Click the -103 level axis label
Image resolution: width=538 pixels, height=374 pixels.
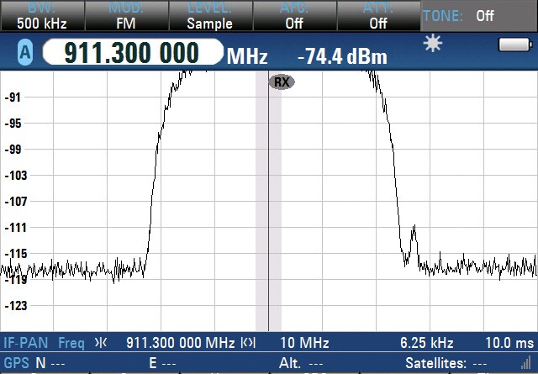coord(15,176)
